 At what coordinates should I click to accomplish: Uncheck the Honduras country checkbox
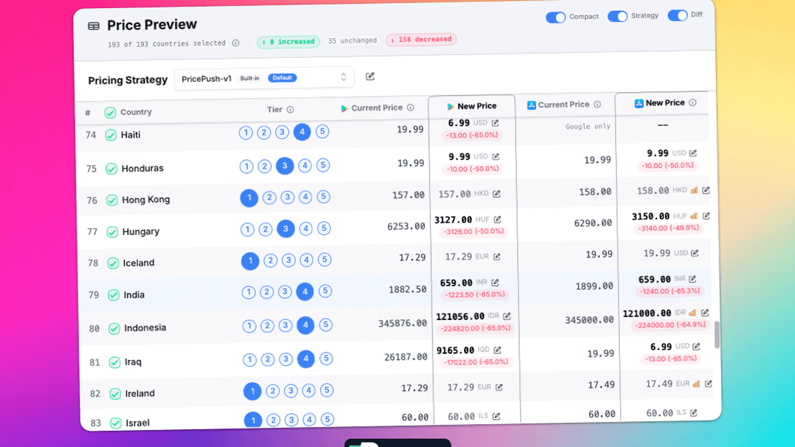click(x=111, y=169)
